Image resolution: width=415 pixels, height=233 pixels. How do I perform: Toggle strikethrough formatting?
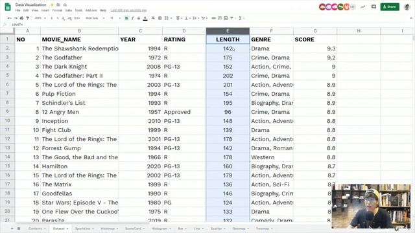coord(139,18)
